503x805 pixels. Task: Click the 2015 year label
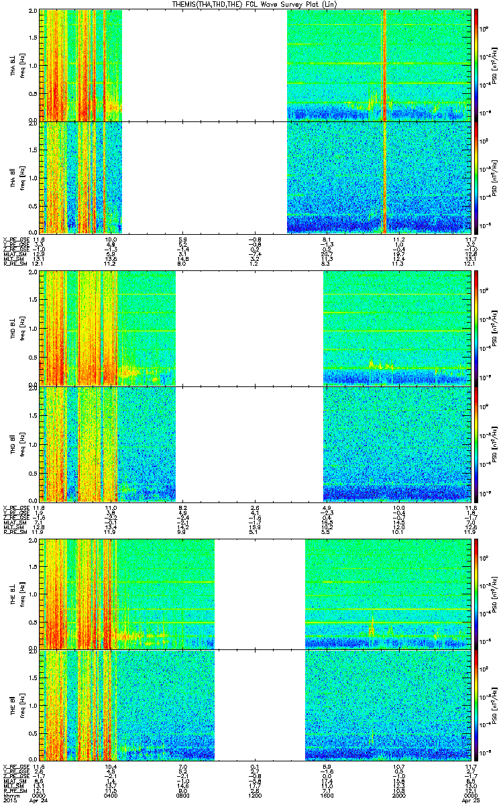point(9,801)
